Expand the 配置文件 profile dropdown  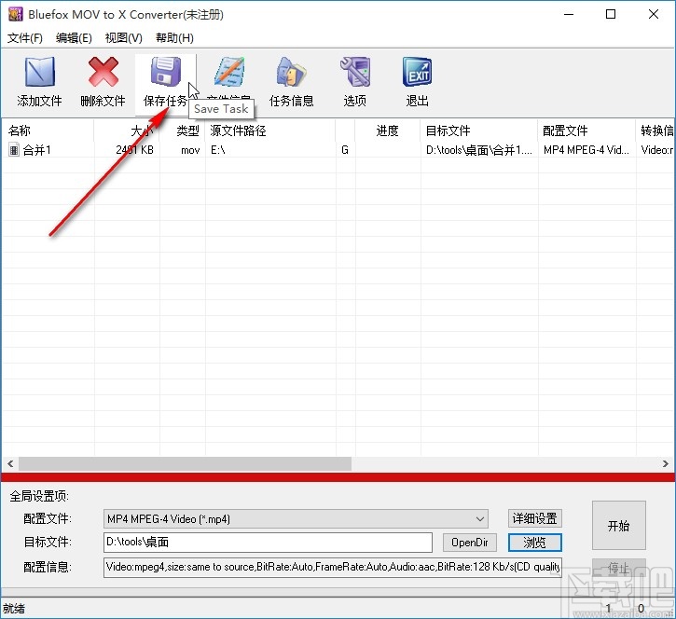point(480,519)
